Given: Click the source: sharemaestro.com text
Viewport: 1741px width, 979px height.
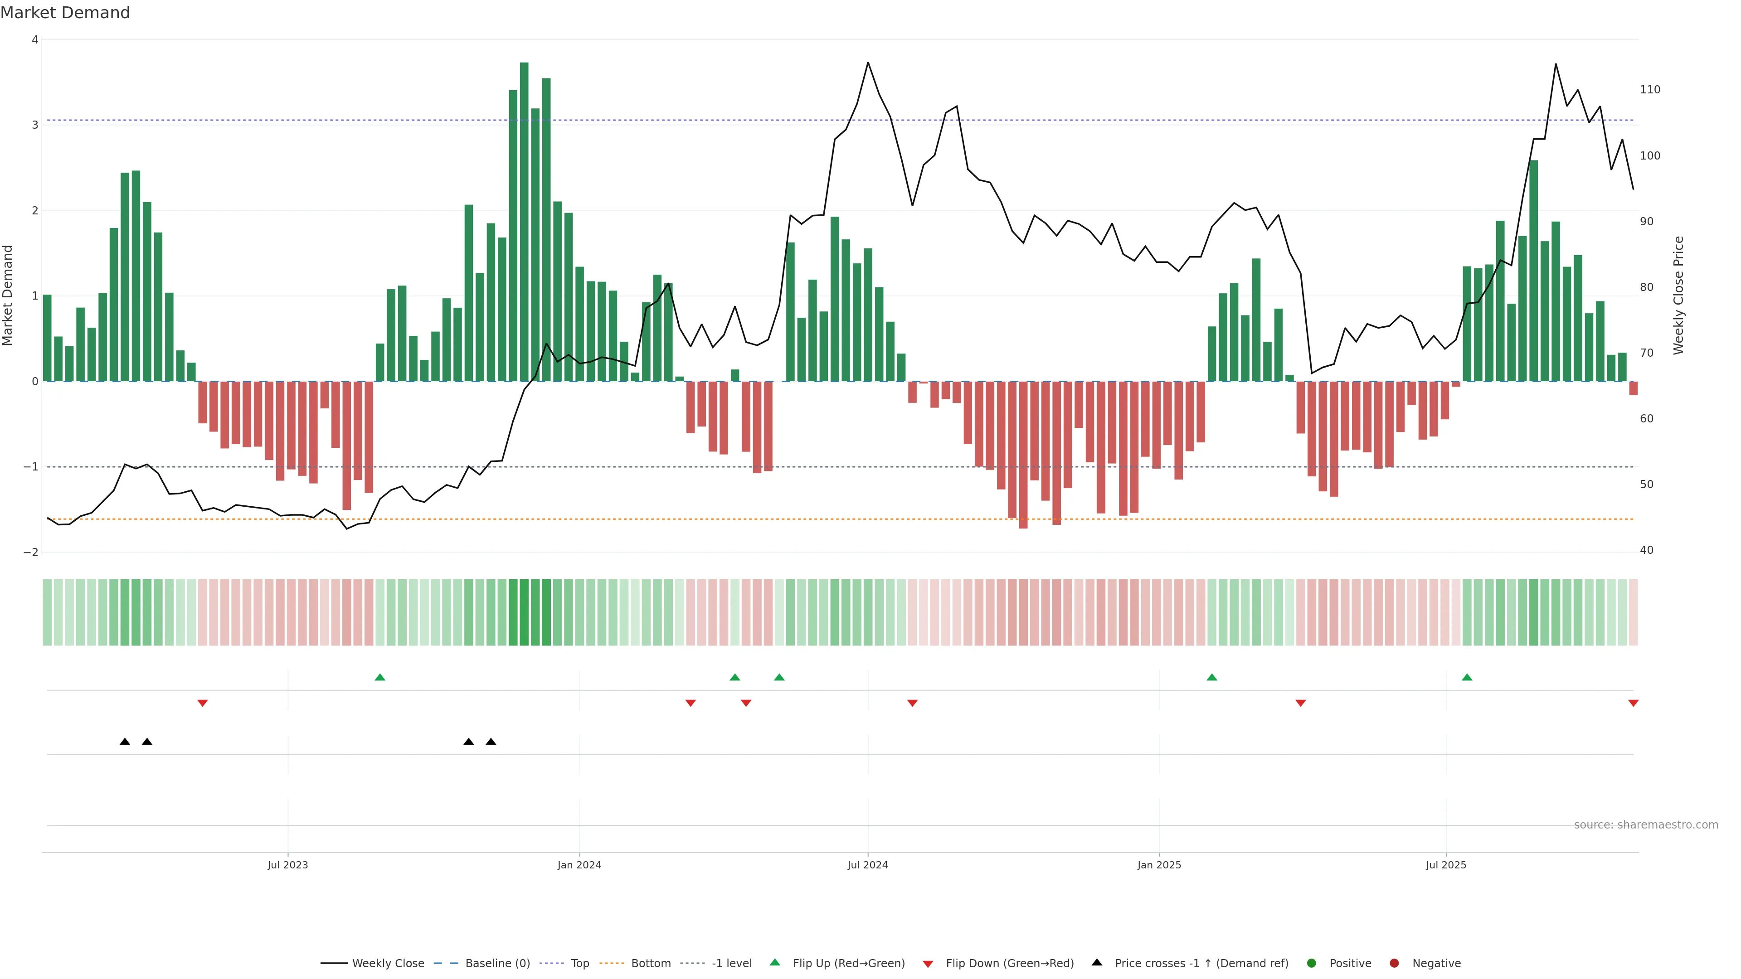Looking at the screenshot, I should [1646, 825].
